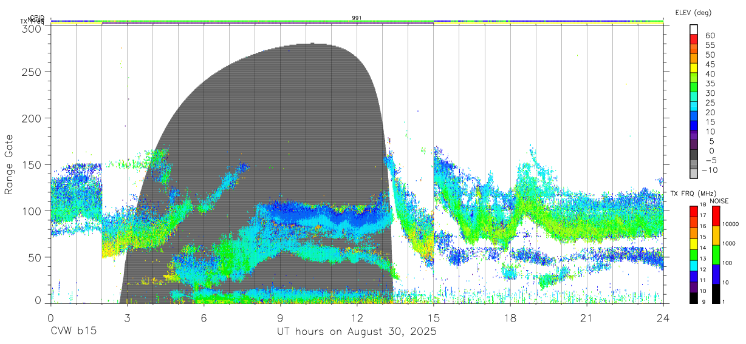The image size is (746, 344).
Task: Click the 55 label on ELEV colorbar
Action: (710, 46)
